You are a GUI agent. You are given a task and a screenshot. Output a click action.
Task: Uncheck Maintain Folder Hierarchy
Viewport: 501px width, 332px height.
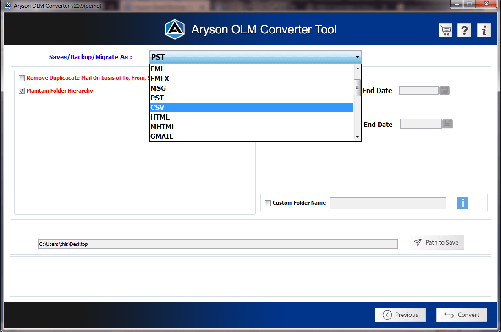tap(22, 91)
